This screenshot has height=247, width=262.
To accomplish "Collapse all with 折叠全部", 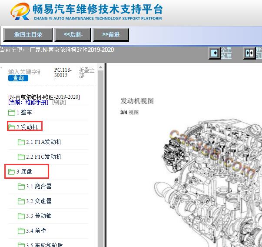I will pyautogui.click(x=86, y=73).
